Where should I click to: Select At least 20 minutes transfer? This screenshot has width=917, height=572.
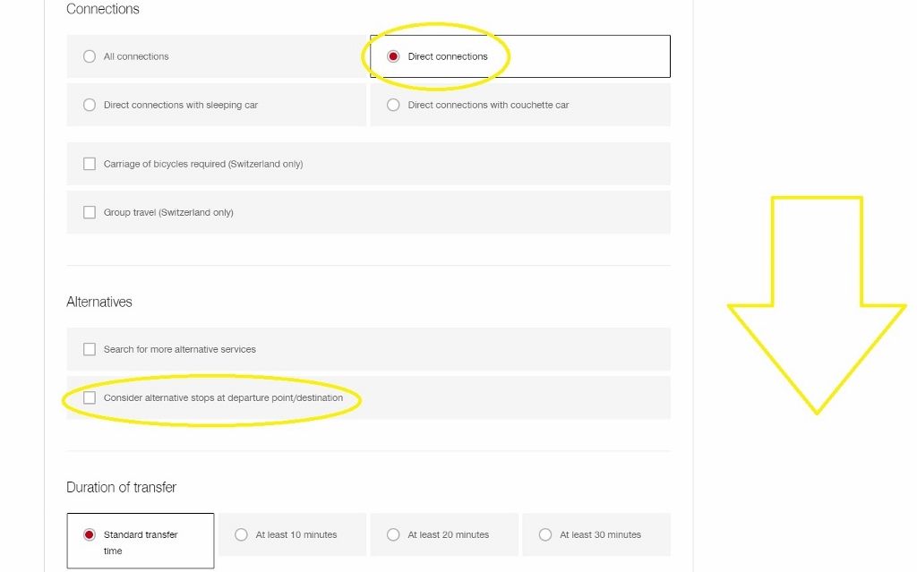[393, 534]
